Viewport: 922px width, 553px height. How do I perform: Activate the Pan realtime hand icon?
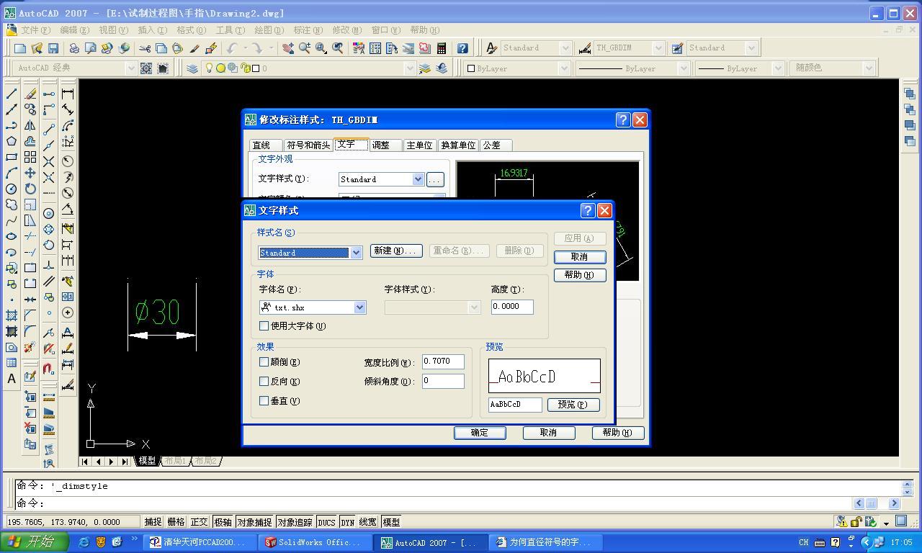[288, 48]
